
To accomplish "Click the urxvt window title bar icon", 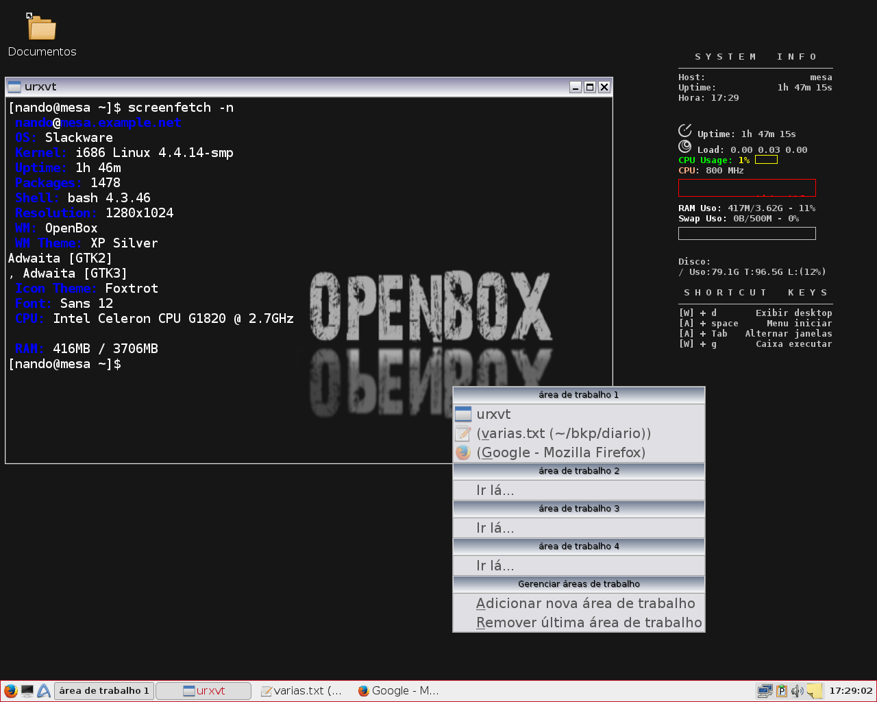I will [14, 87].
